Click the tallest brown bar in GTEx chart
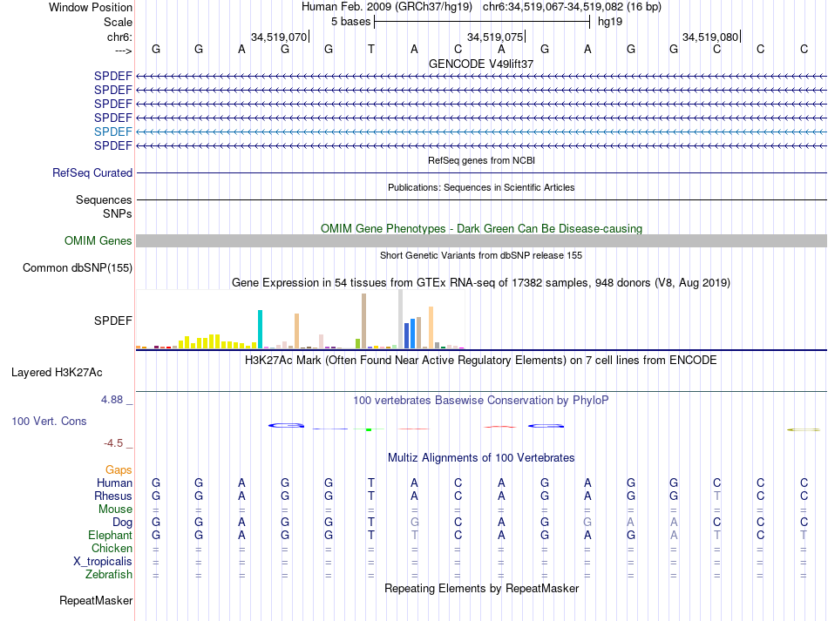The height and width of the screenshot is (621, 828). tap(363, 321)
